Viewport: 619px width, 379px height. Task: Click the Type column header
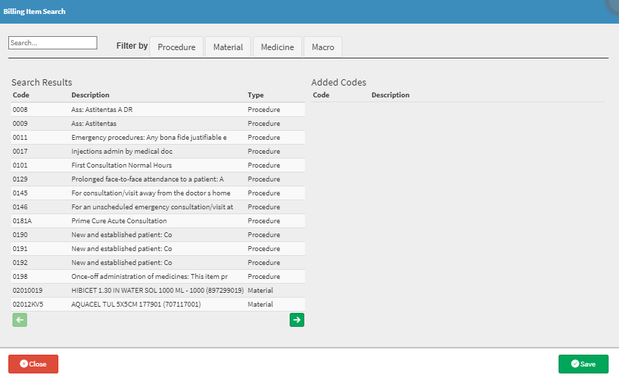[x=256, y=95]
